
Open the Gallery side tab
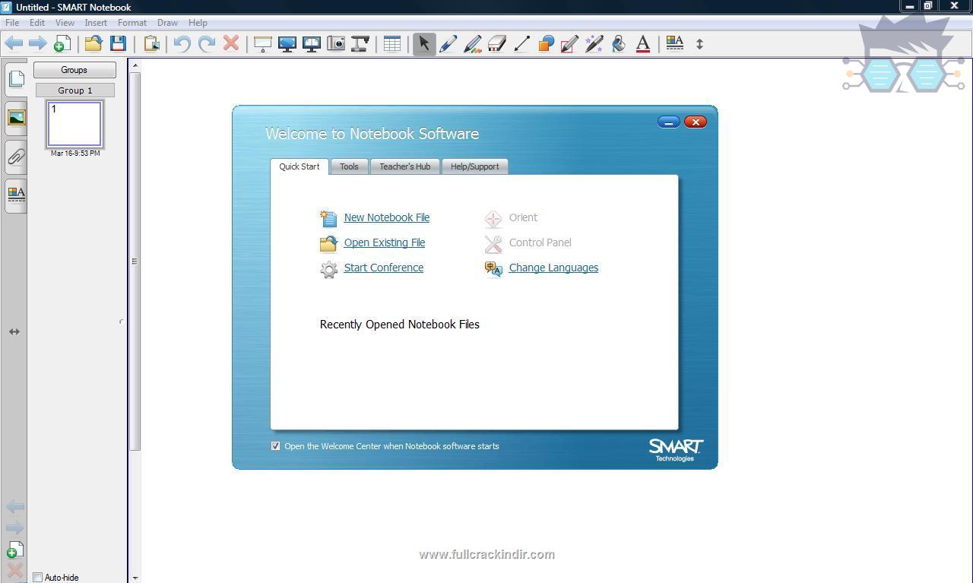point(16,117)
